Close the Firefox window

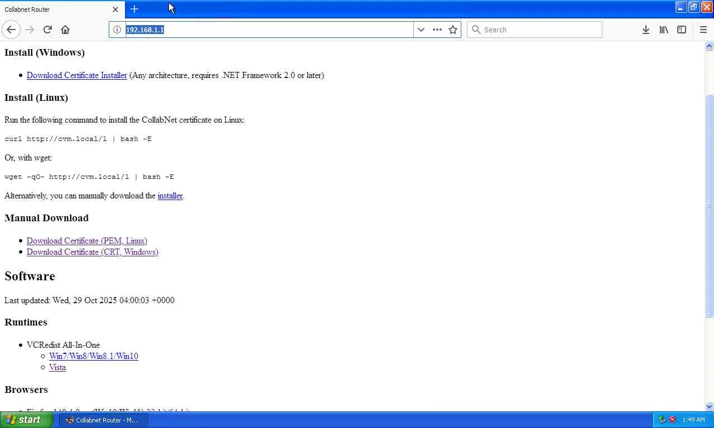706,7
